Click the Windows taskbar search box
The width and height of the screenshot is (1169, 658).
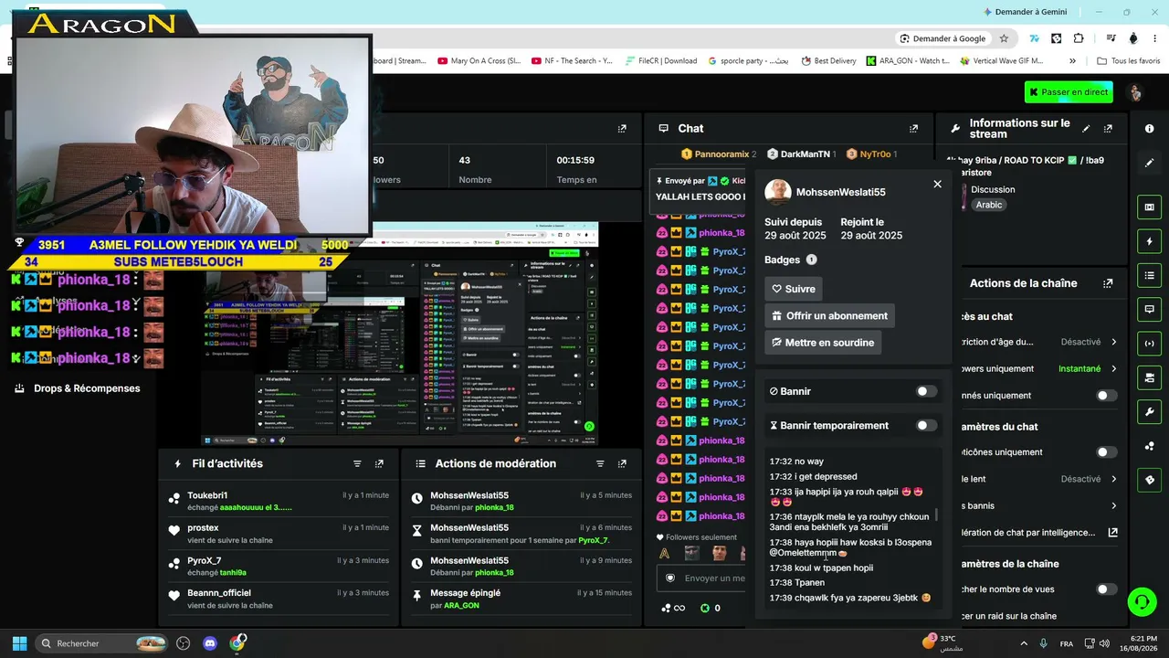[x=102, y=643]
